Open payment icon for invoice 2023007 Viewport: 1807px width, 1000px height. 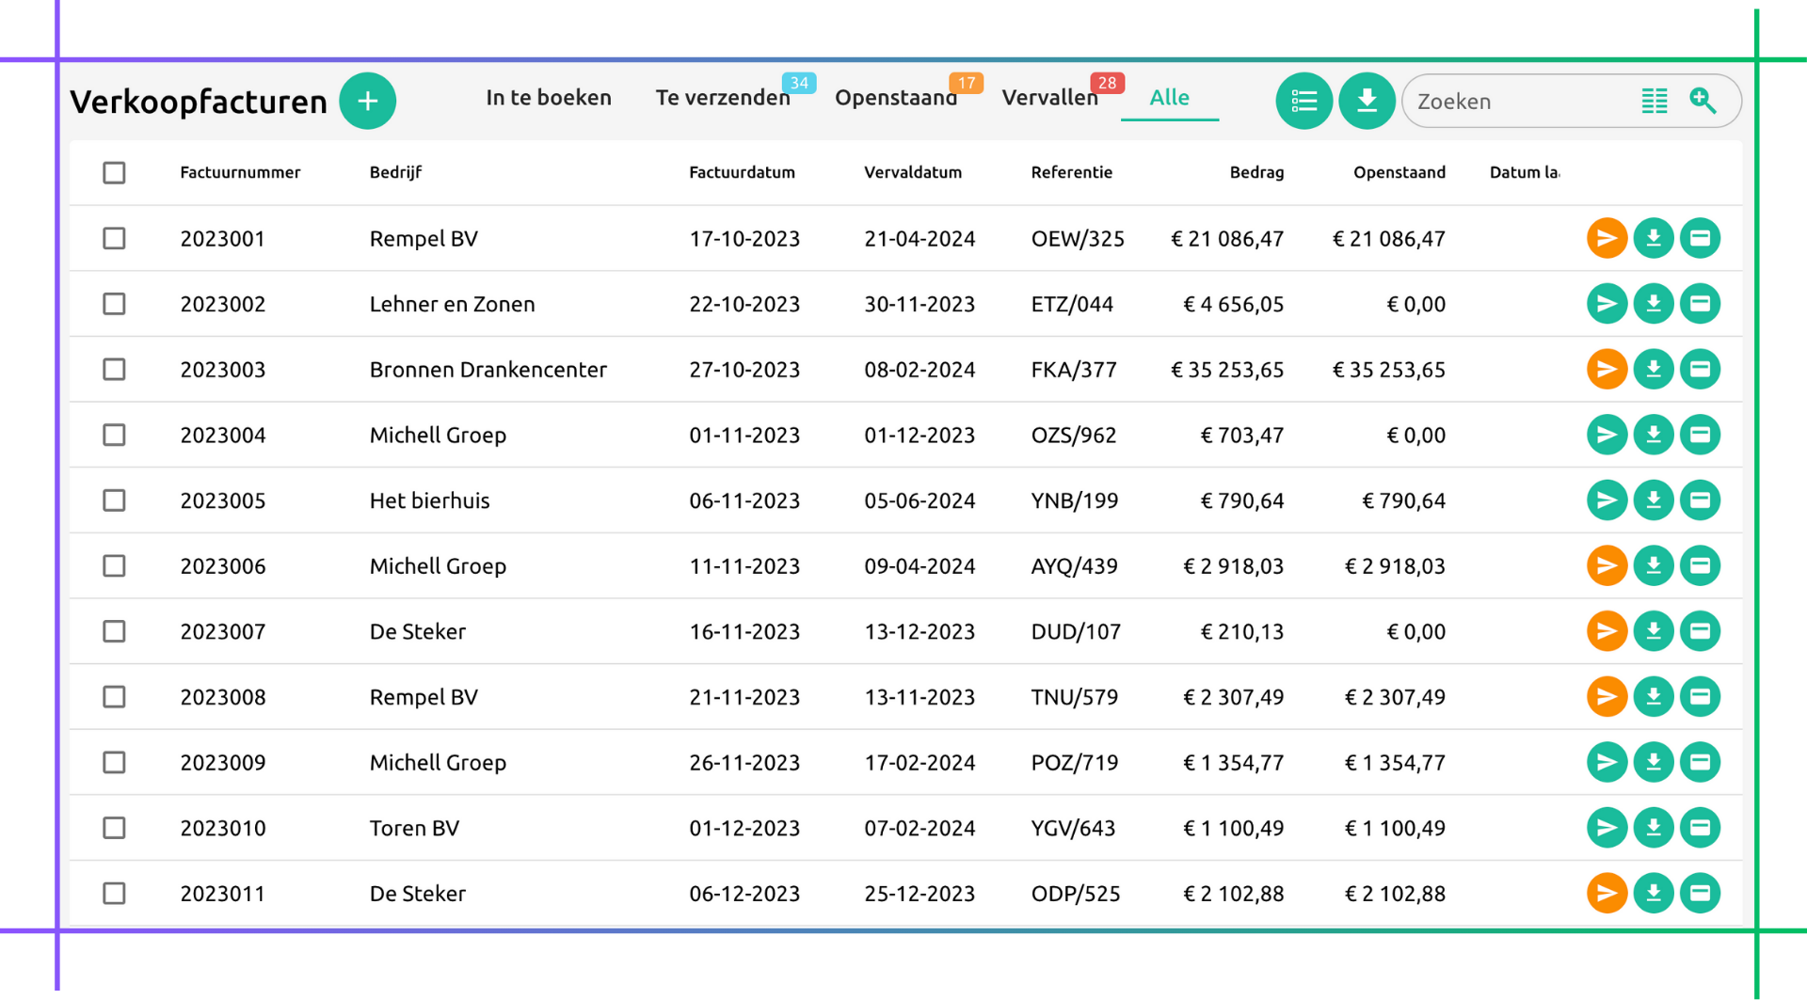coord(1700,631)
